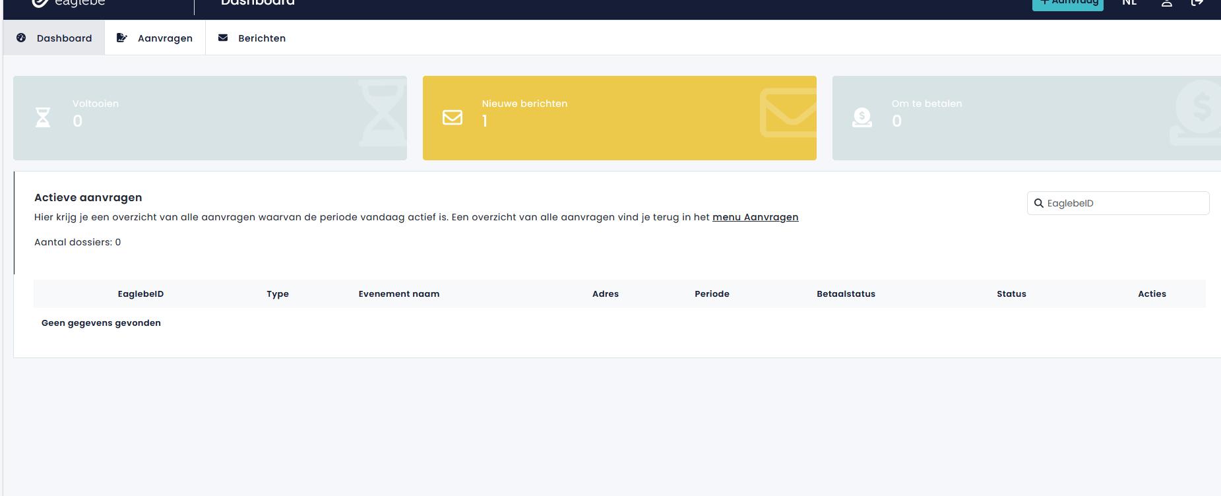Click the 'Actieve aanvragen' heading
Image resolution: width=1221 pixels, height=496 pixels.
pyautogui.click(x=88, y=198)
